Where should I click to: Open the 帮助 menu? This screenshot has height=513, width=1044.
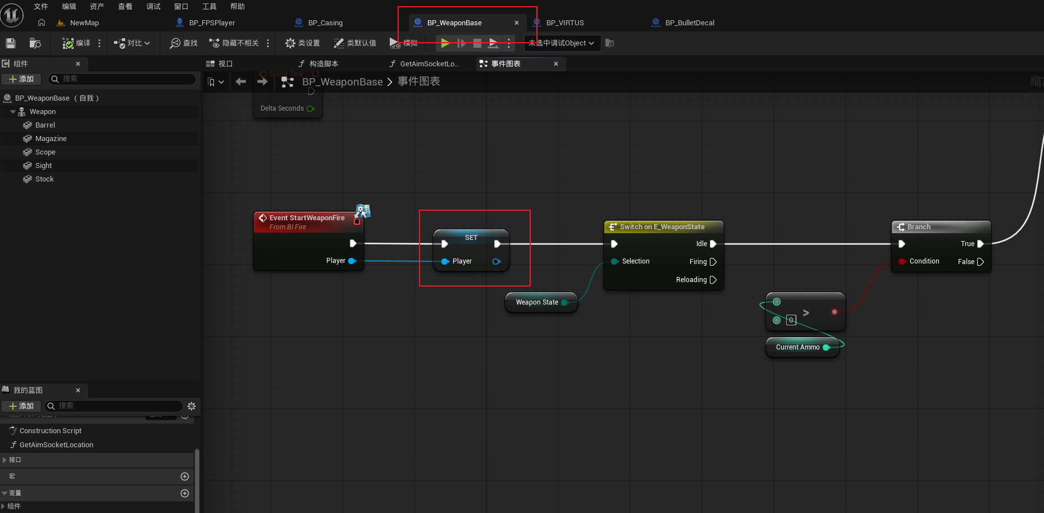pyautogui.click(x=238, y=7)
